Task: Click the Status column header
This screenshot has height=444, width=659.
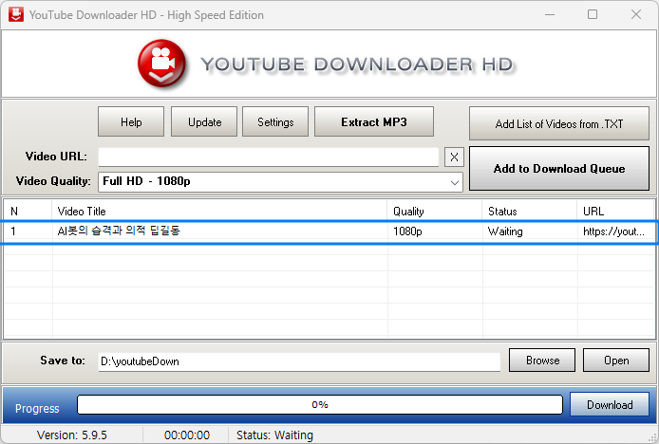Action: pyautogui.click(x=530, y=212)
